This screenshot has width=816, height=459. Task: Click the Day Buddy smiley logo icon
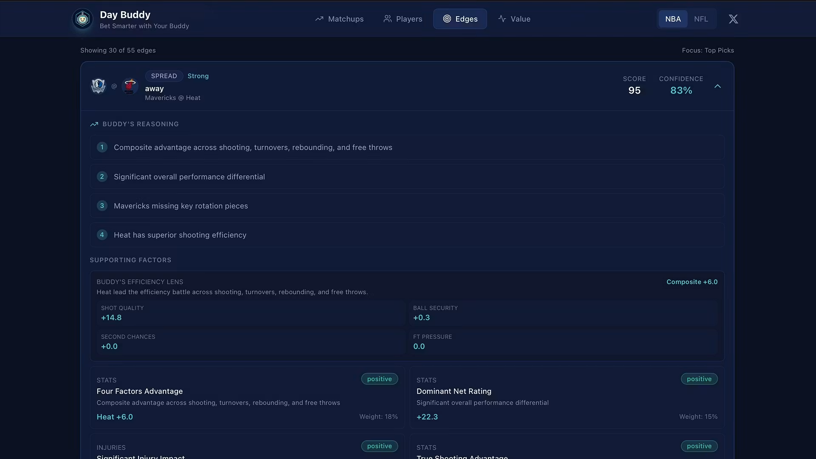[82, 19]
